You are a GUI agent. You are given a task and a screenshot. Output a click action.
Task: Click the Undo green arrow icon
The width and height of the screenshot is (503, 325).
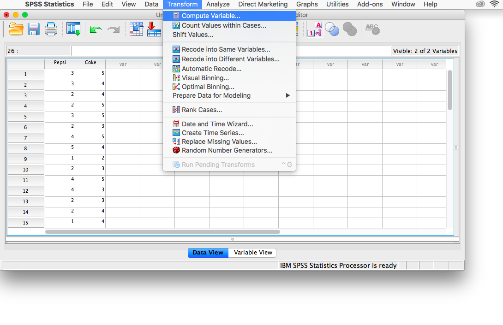[x=96, y=30]
